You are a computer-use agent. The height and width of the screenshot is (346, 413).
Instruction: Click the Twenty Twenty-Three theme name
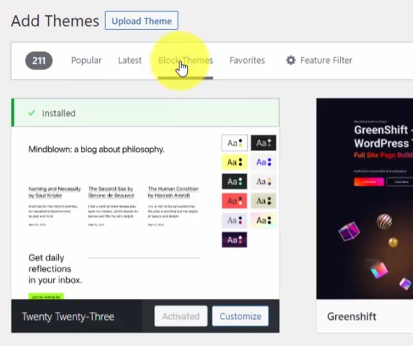68,316
